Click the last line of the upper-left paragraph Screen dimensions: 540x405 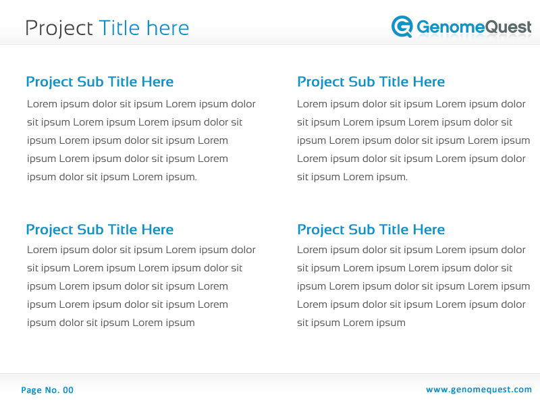(x=112, y=177)
